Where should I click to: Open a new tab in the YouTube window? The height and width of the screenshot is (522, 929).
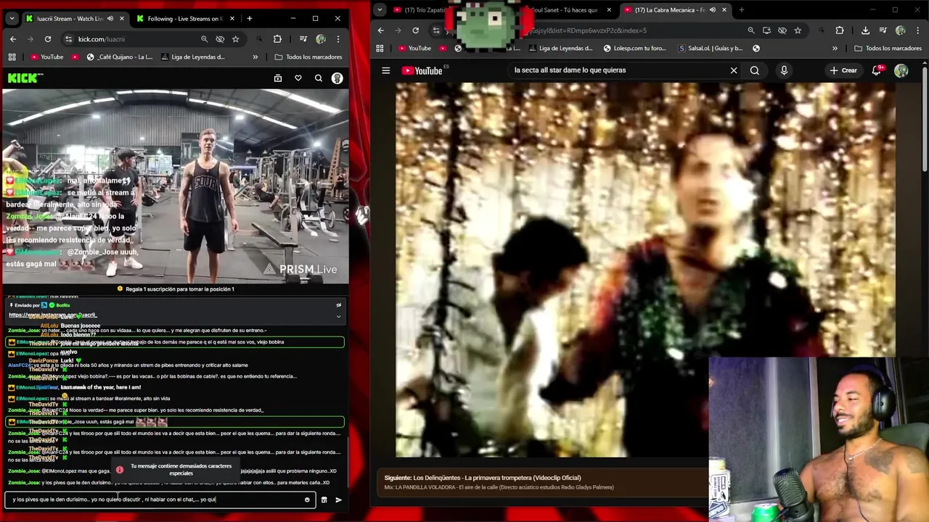(742, 10)
